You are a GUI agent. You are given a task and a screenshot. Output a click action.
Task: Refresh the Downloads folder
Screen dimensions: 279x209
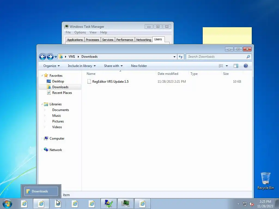tap(181, 57)
